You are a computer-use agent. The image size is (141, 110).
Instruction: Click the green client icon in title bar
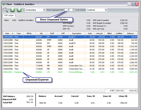(x=4, y=4)
